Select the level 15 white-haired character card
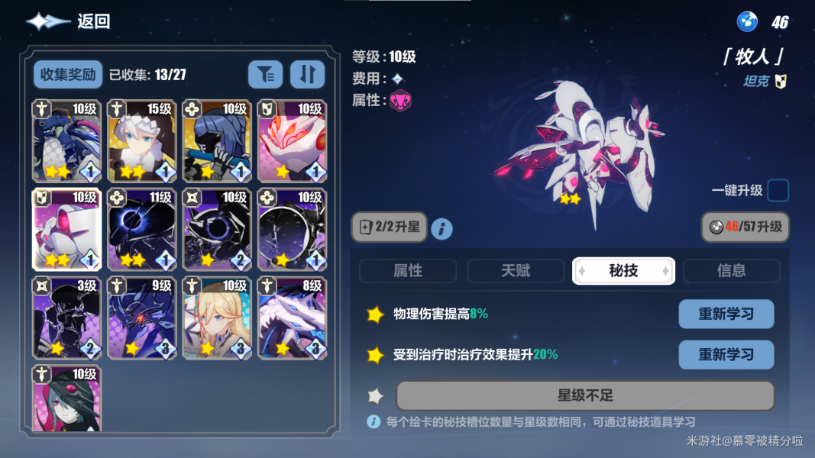815x458 pixels. 142,141
